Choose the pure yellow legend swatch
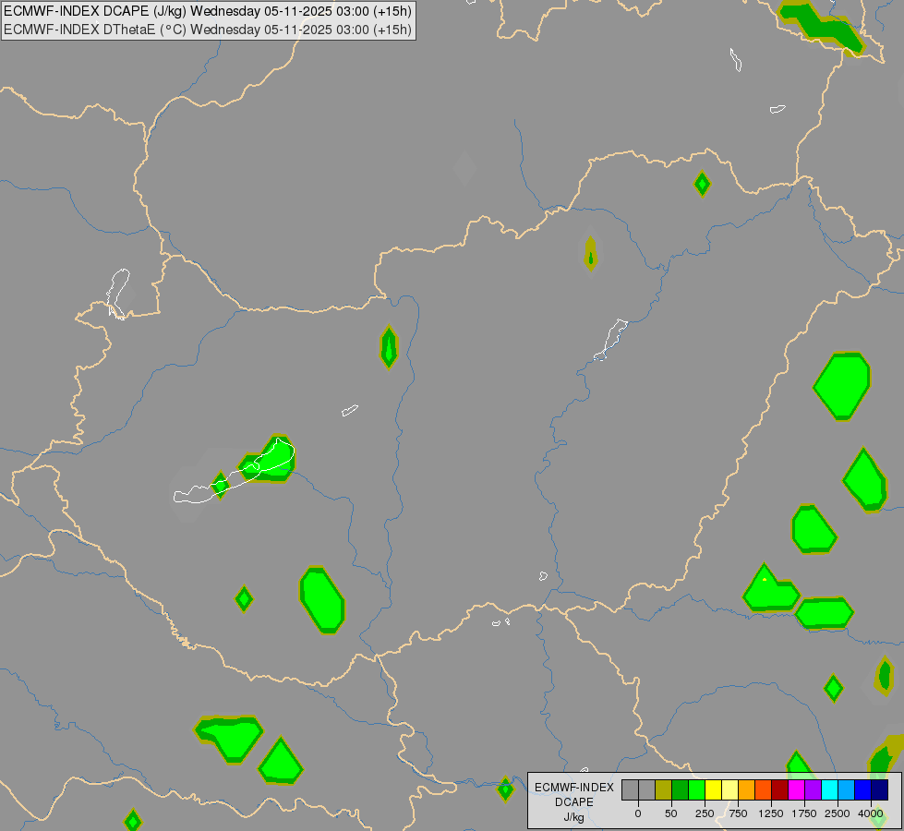The width and height of the screenshot is (904, 831). [714, 789]
